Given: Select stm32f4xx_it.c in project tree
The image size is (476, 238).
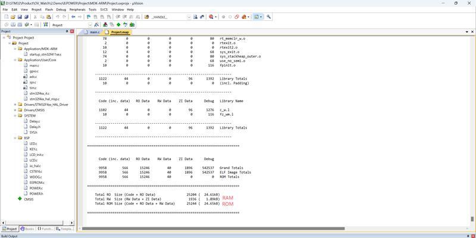Looking at the screenshot, I should coord(39,93).
